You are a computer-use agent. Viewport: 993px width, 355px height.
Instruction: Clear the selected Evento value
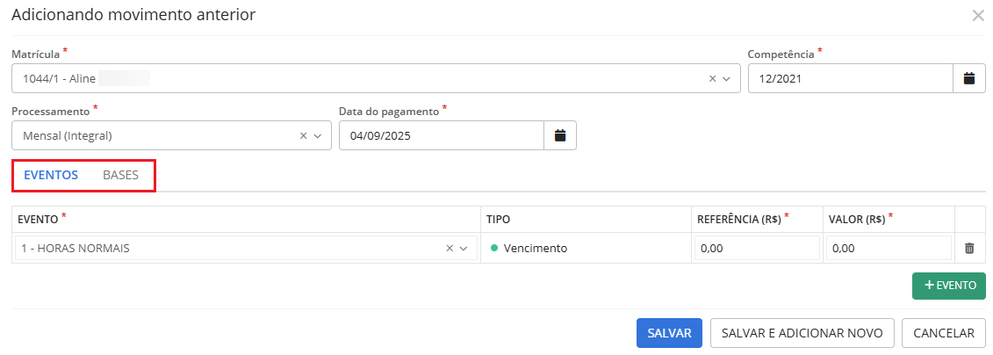click(450, 249)
